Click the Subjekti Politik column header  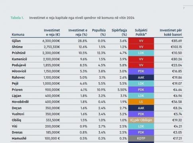(x=141, y=32)
